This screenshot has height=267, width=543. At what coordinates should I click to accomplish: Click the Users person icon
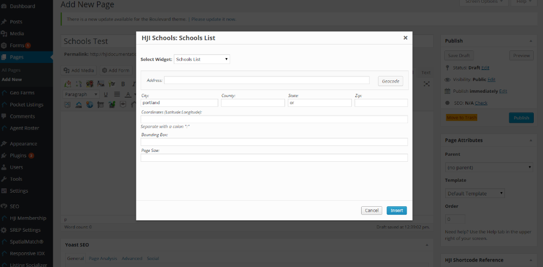point(4,167)
